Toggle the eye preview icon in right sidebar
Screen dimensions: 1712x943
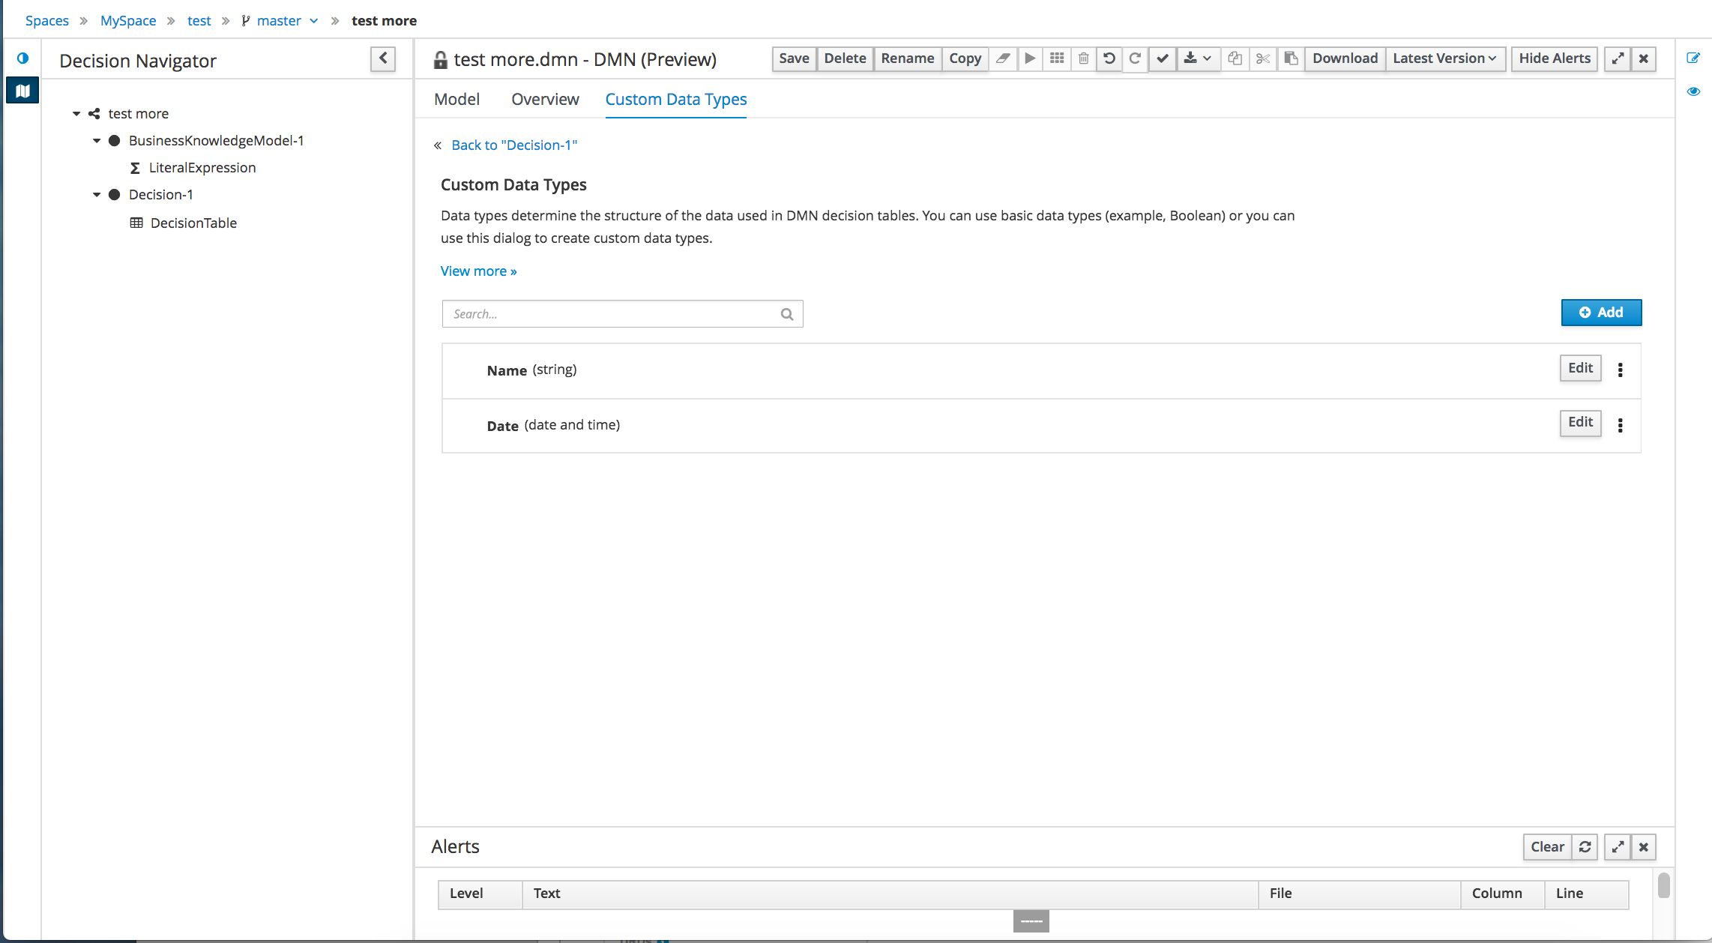pos(1693,91)
